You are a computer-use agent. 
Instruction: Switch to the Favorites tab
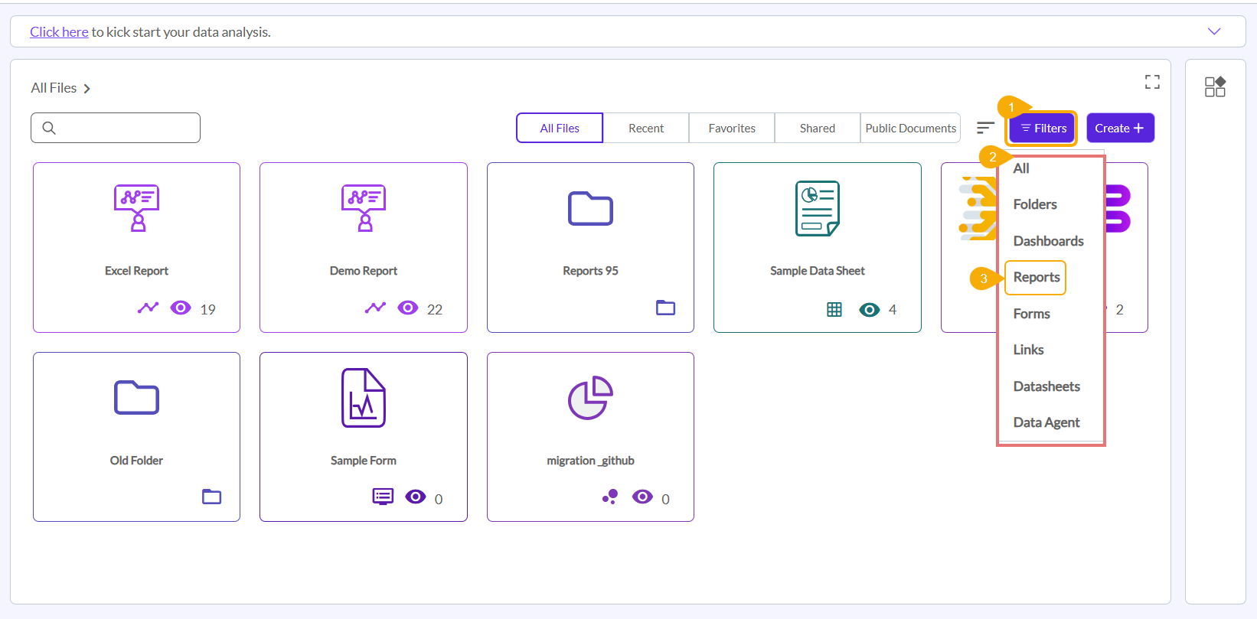731,128
